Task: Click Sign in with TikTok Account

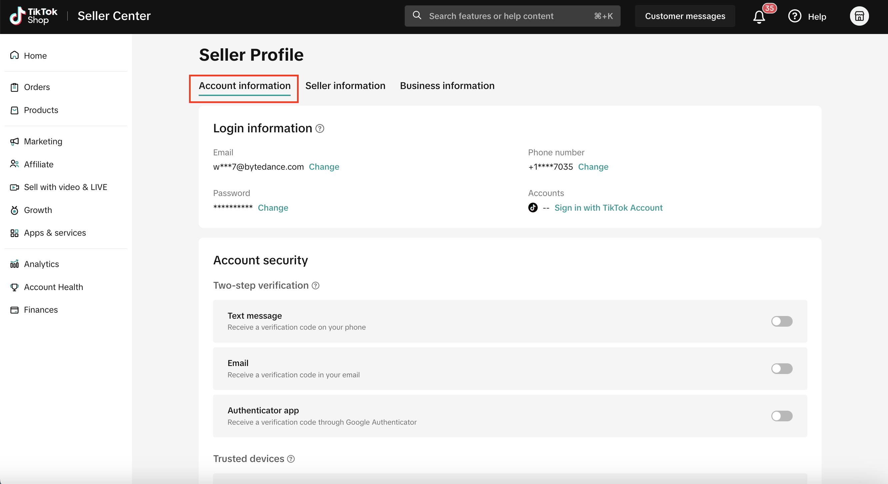Action: 608,208
